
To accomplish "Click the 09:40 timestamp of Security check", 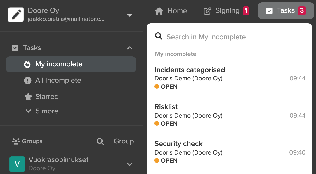I will point(297,152).
